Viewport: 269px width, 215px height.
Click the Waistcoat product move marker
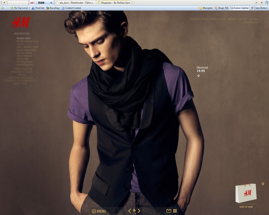[x=198, y=76]
